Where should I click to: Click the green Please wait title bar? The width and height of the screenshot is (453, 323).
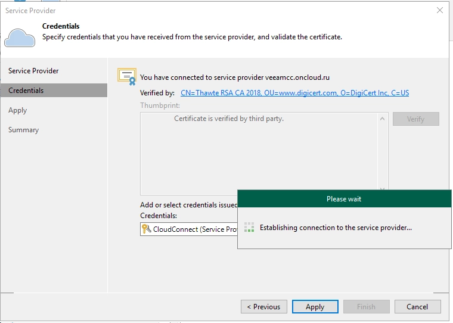pos(344,198)
